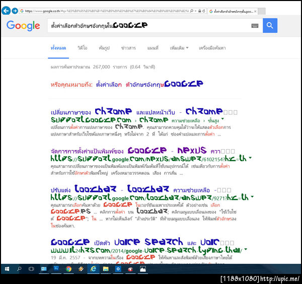The image size is (302, 284).
Task: Expand dropdown arrow beside nexus answer URL
Action: tap(250, 158)
